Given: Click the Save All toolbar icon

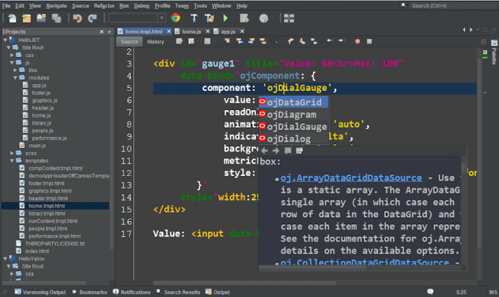Looking at the screenshot, I should coord(56,18).
